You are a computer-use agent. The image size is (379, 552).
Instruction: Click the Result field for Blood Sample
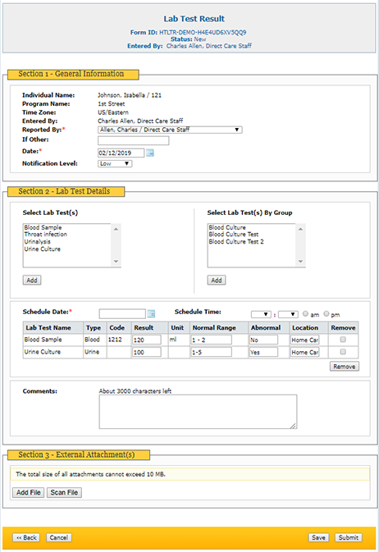[147, 340]
